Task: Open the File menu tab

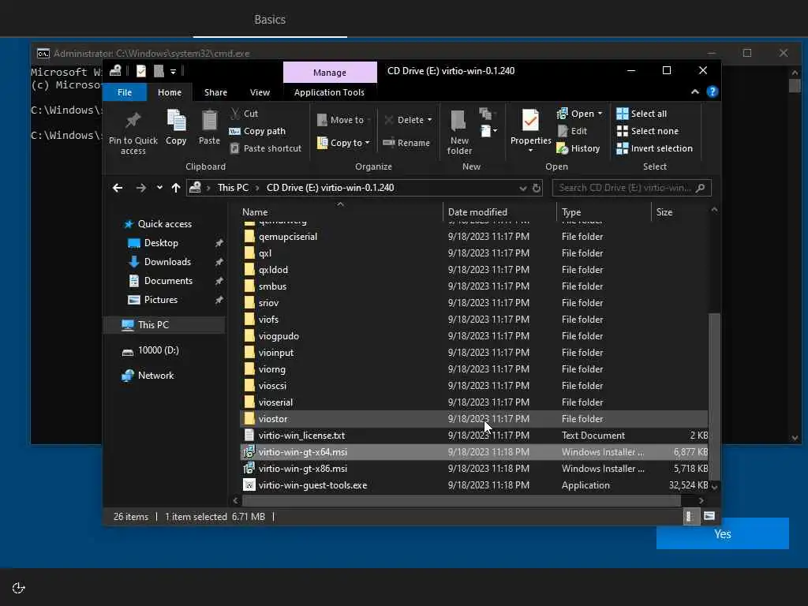Action: (125, 92)
